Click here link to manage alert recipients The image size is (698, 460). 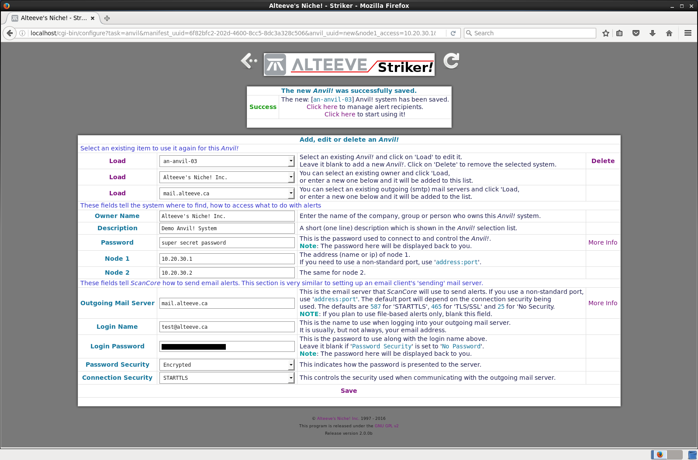[x=322, y=107]
